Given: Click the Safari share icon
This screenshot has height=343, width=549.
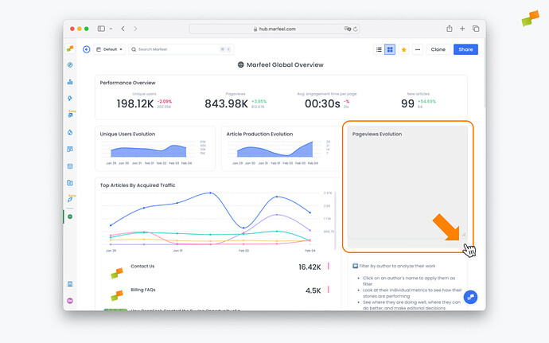Looking at the screenshot, I should pos(450,29).
